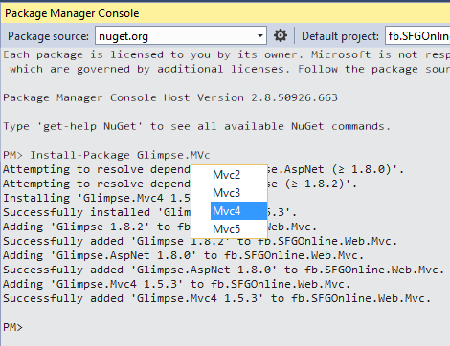Screen dimensions: 450x346
Task: Click the Install-Package Glimpse.MVc command line
Action: click(x=106, y=155)
